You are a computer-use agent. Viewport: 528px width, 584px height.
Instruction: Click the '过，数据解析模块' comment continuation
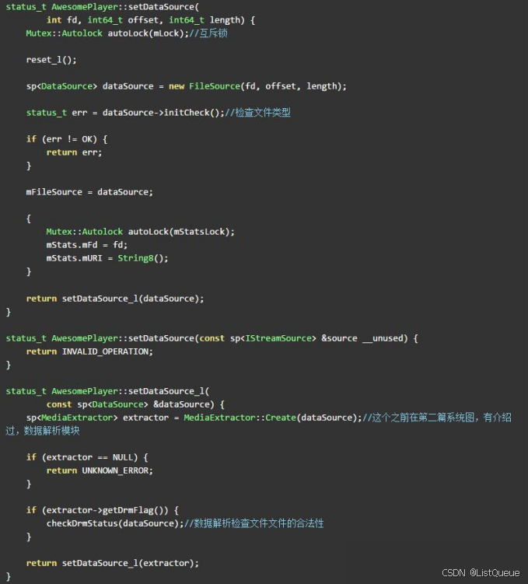pyautogui.click(x=43, y=431)
